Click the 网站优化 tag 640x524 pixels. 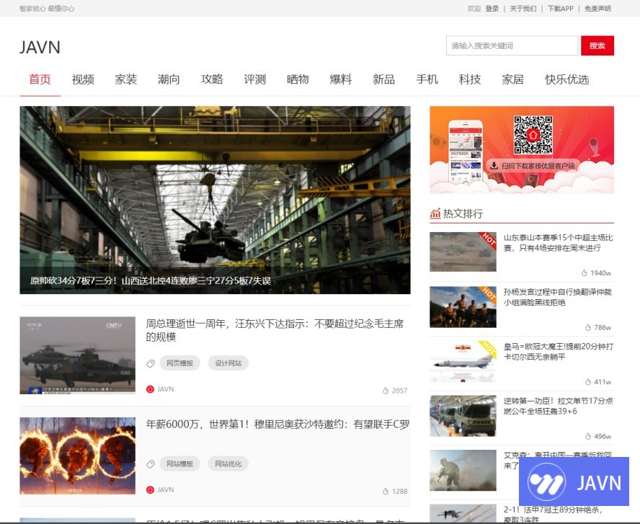point(228,464)
